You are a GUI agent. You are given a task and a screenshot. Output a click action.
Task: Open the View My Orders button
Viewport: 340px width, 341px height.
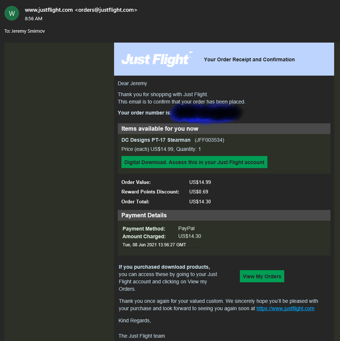pos(262,276)
